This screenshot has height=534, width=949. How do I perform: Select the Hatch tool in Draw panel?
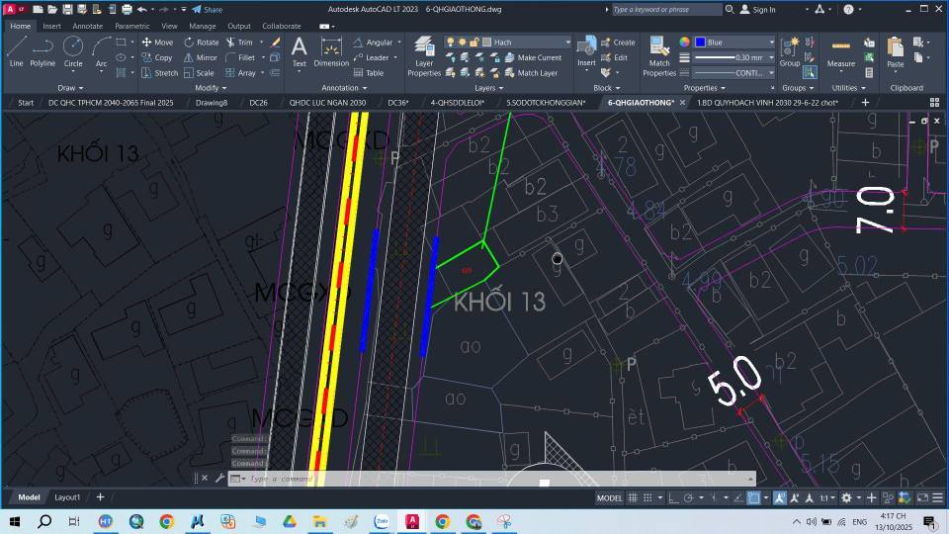[121, 72]
